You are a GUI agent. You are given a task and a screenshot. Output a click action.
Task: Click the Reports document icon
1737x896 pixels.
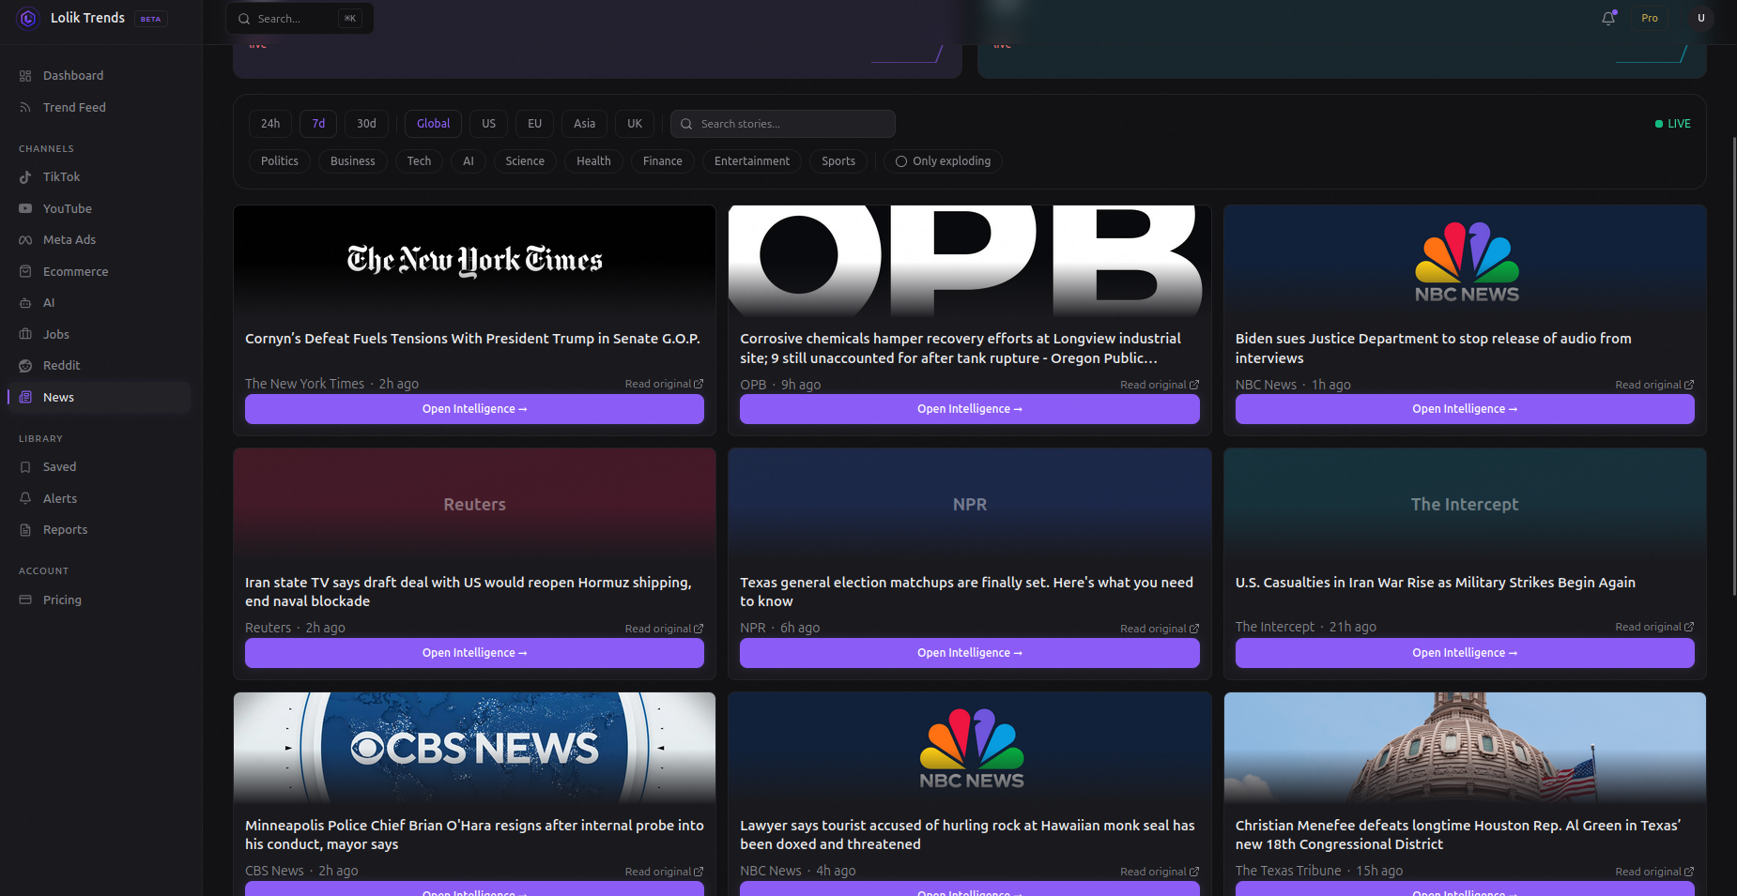coord(25,530)
